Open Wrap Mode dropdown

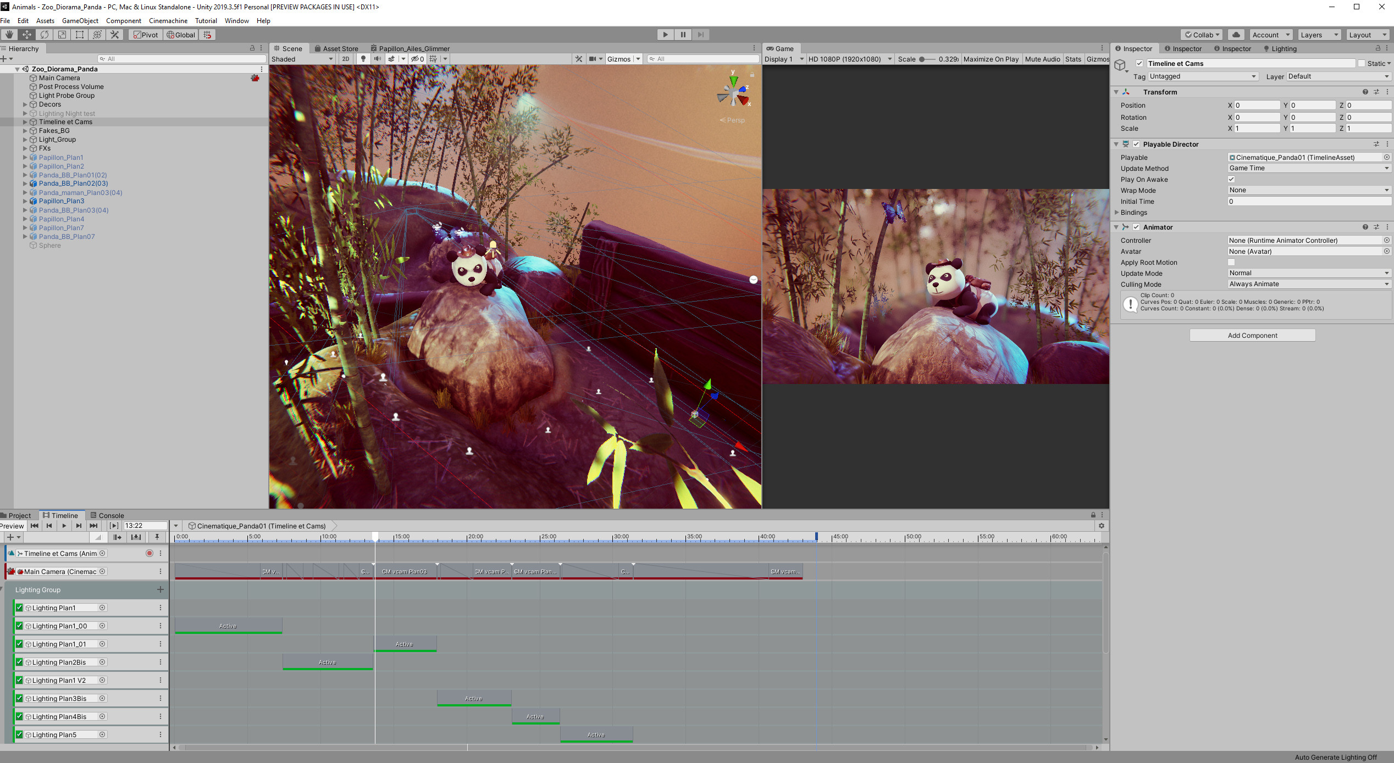(1309, 190)
